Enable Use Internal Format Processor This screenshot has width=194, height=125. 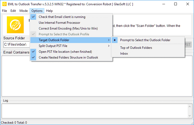[71, 23]
